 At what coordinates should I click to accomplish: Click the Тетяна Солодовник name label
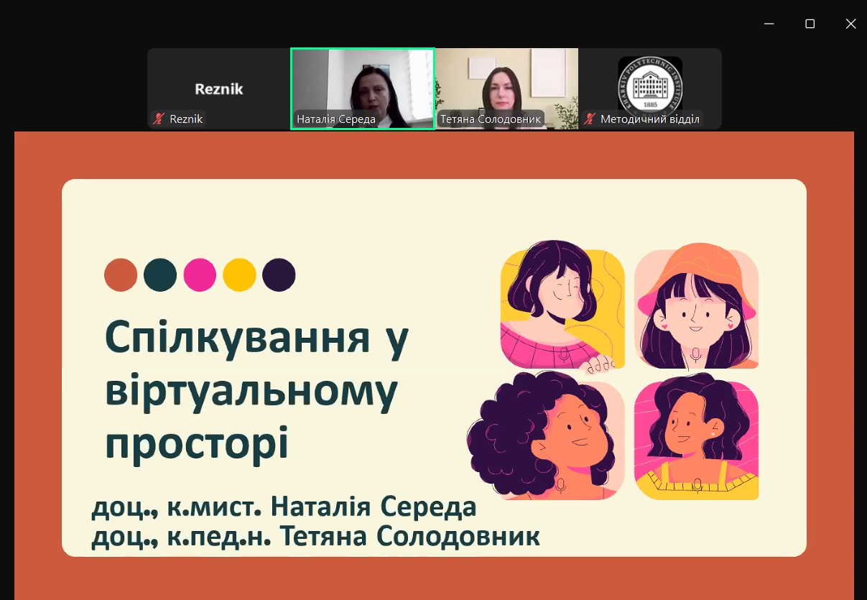[491, 119]
